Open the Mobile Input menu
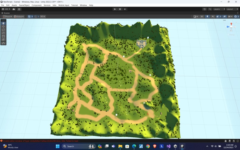 (x=64, y=5)
